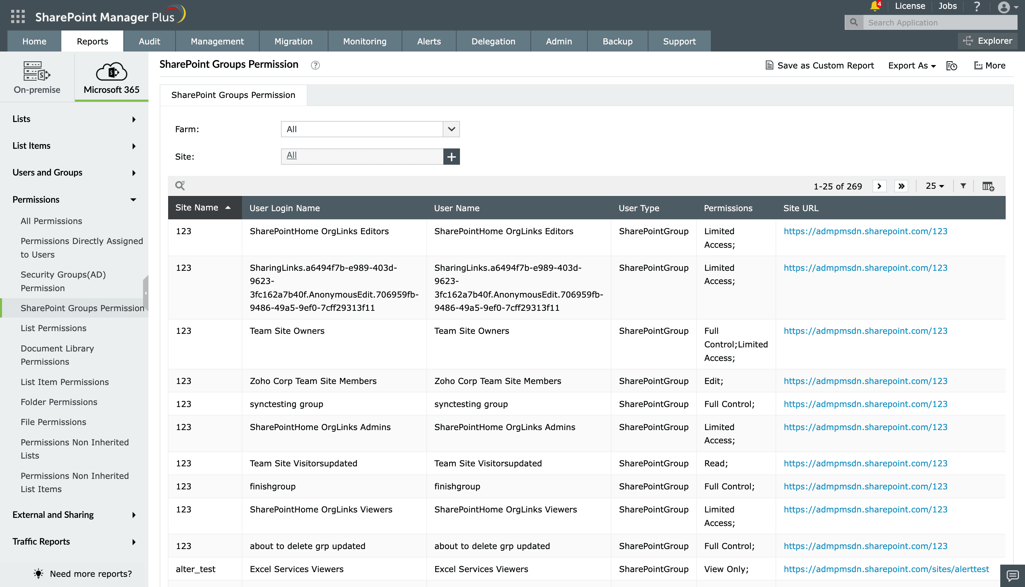1025x587 pixels.
Task: Open the Alerts tab
Action: [429, 41]
